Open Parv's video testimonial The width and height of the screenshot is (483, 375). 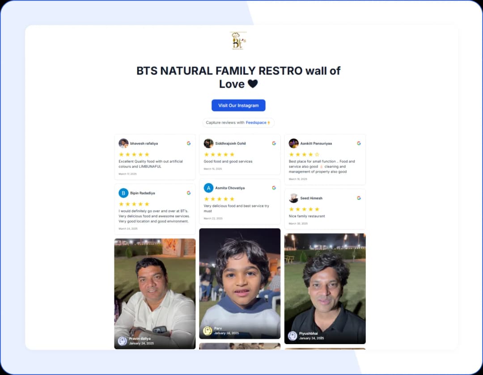[x=240, y=282]
